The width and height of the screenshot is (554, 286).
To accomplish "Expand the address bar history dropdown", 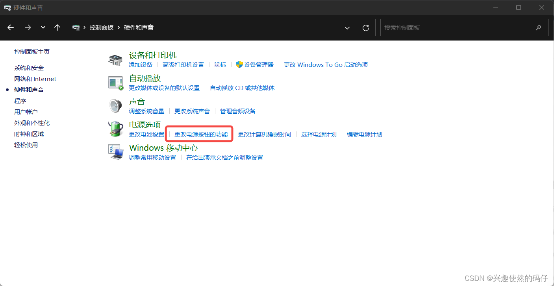I will (347, 28).
